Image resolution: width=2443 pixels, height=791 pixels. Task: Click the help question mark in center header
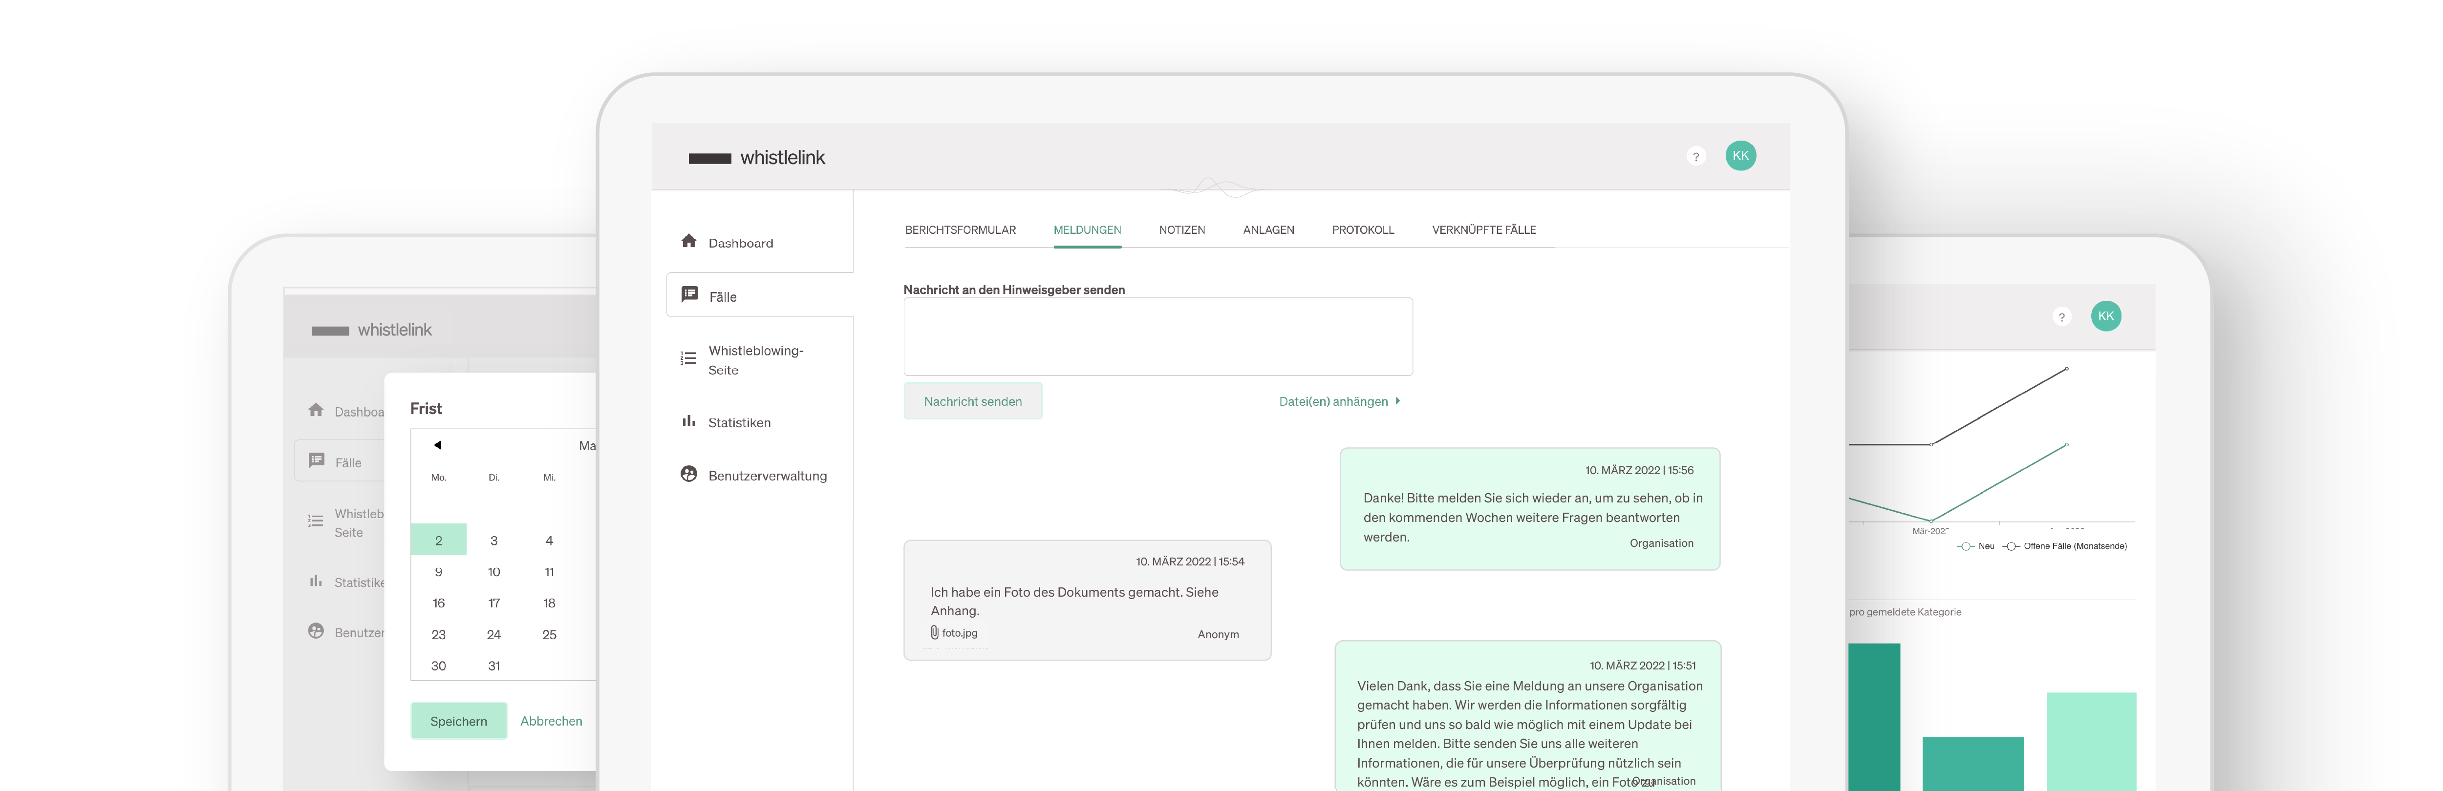click(1695, 156)
